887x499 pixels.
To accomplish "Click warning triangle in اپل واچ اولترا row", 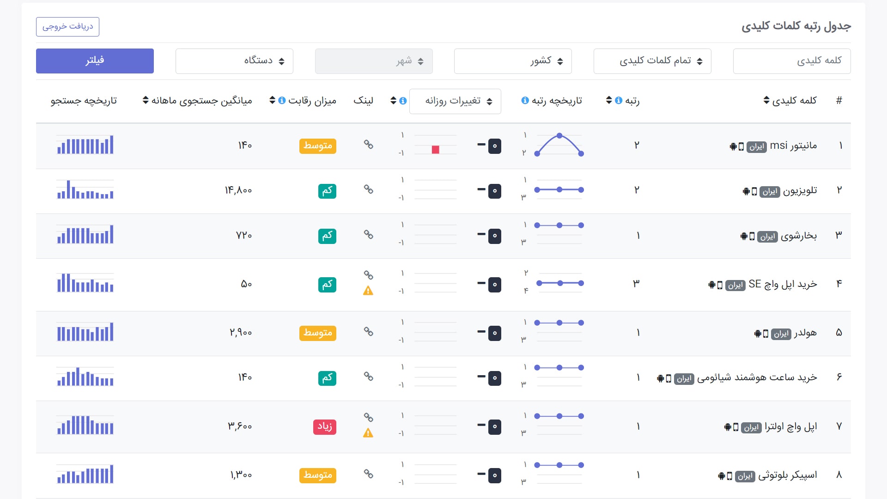I will point(368,433).
